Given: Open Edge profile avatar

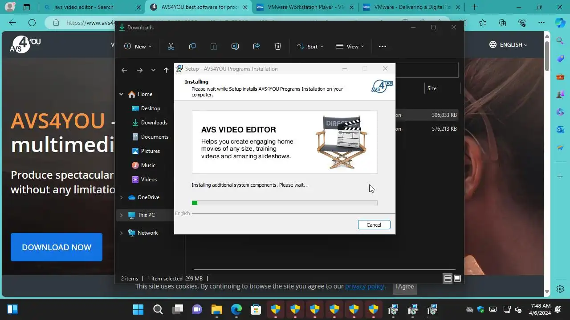Looking at the screenshot, I should tap(10, 7).
